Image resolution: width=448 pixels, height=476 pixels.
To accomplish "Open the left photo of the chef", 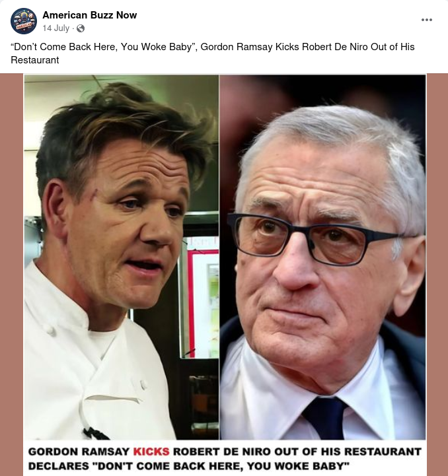I will 122,257.
